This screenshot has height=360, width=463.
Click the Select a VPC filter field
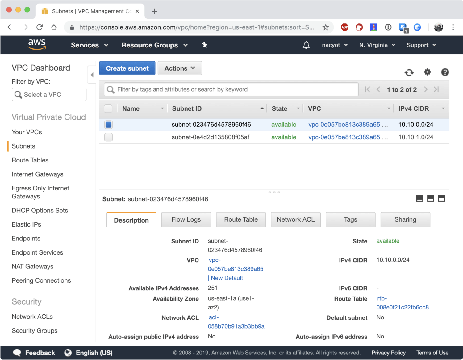coord(49,95)
